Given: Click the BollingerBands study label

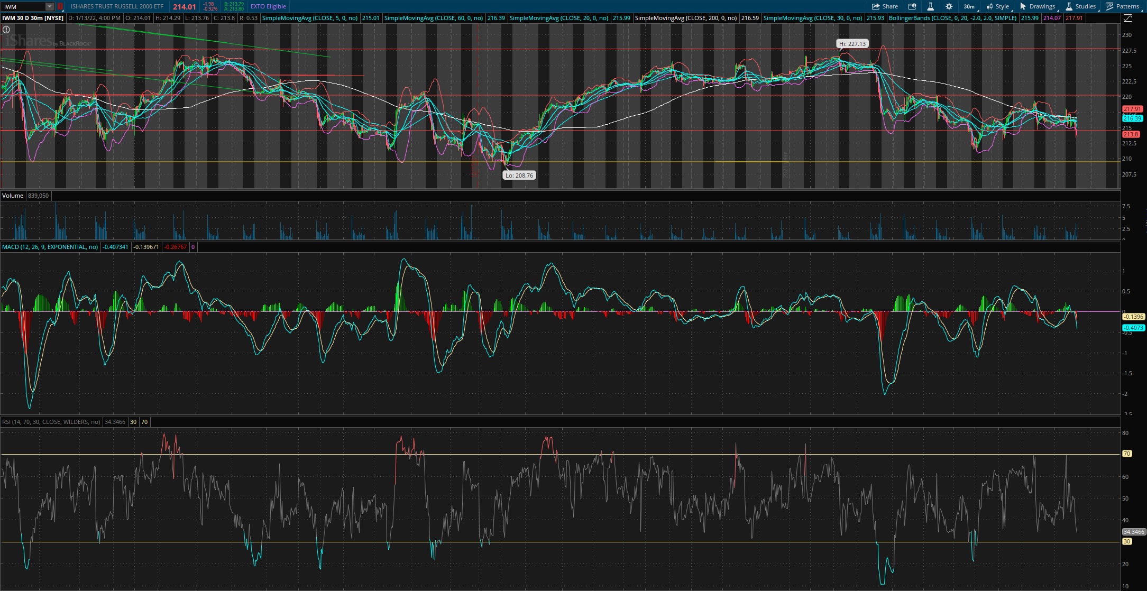Looking at the screenshot, I should click(952, 18).
